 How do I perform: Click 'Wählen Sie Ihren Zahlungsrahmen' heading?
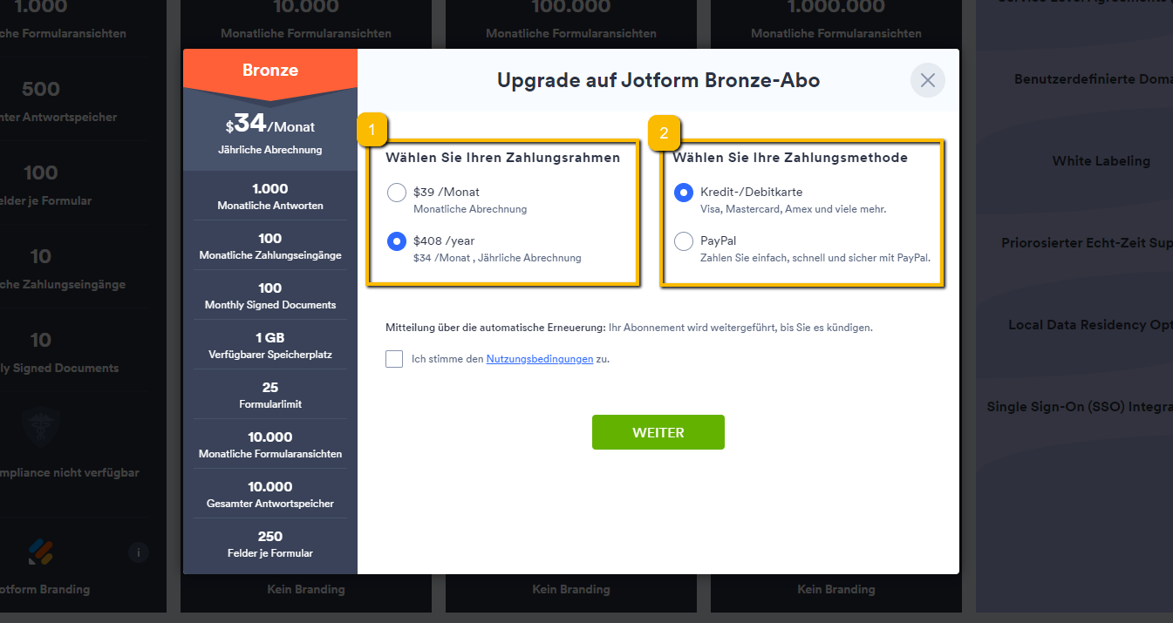point(503,158)
